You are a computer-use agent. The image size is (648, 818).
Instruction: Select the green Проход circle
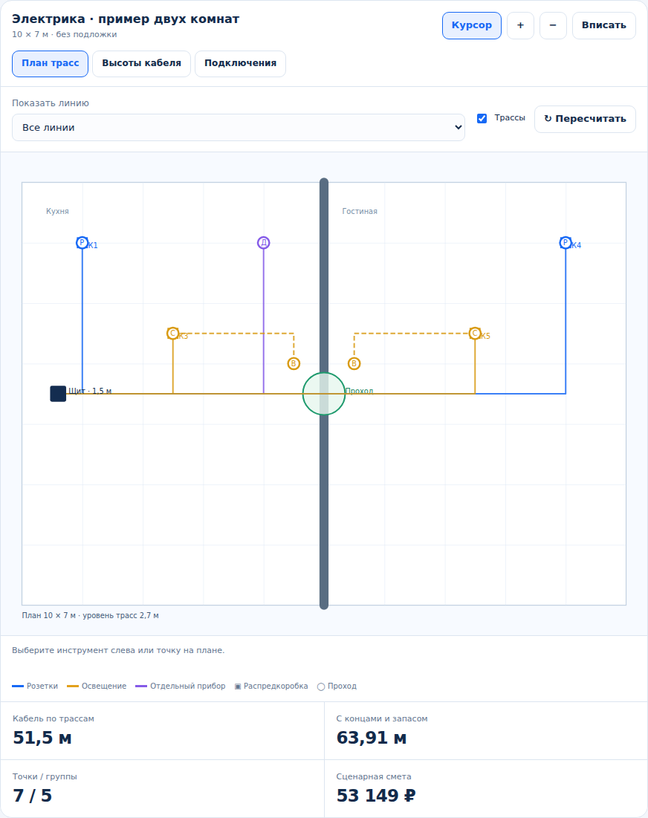pyautogui.click(x=324, y=394)
